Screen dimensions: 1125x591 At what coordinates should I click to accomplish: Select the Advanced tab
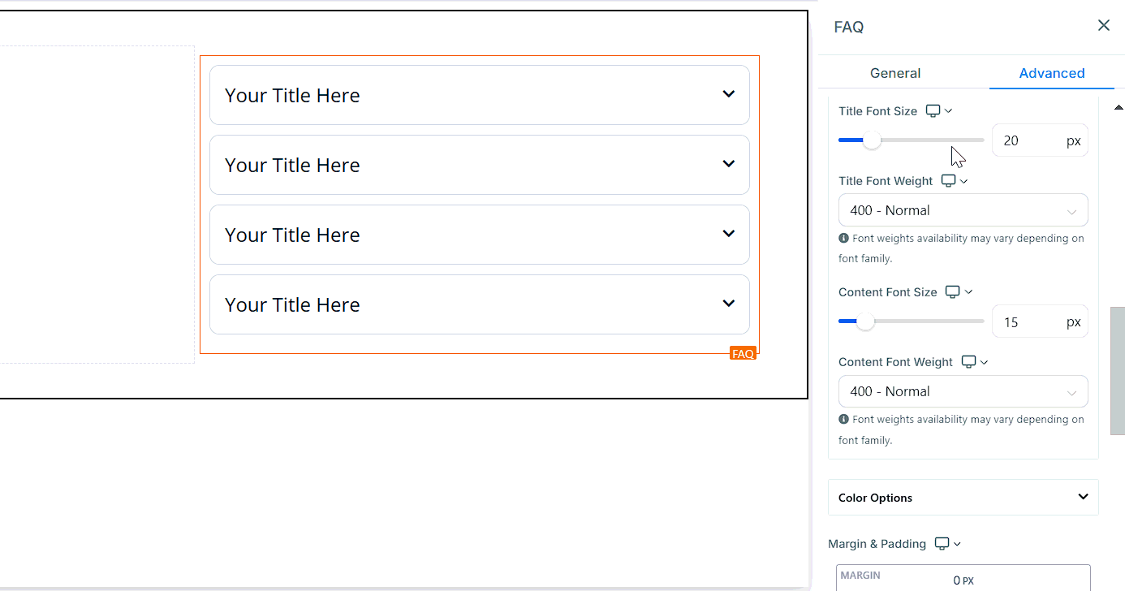click(x=1051, y=73)
